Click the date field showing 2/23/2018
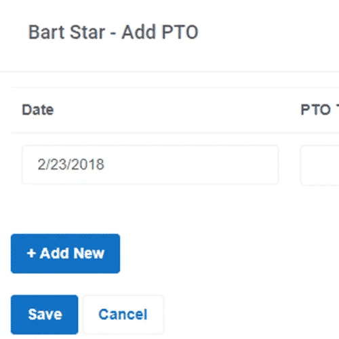 click(x=150, y=165)
